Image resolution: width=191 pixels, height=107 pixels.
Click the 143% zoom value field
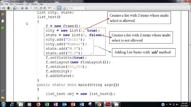50,8
